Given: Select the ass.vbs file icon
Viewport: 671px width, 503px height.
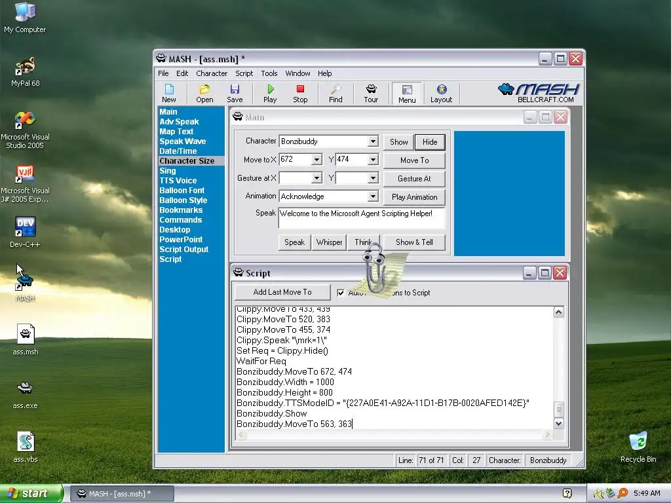Looking at the screenshot, I should pos(26,447).
